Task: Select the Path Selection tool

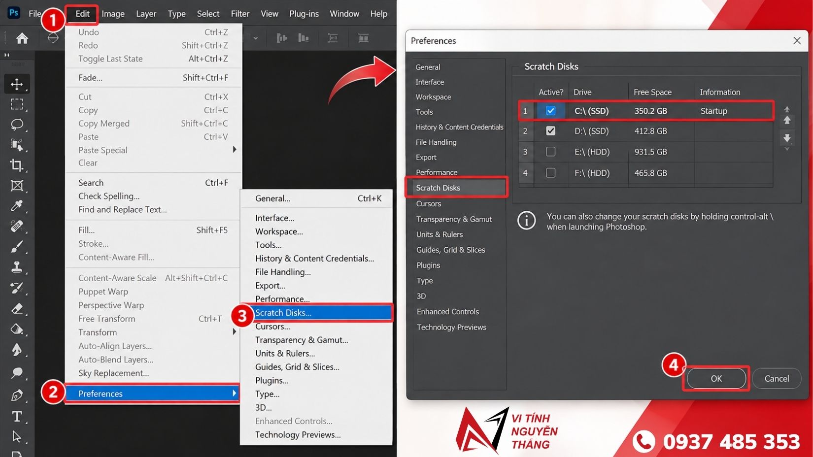Action: 17,436
